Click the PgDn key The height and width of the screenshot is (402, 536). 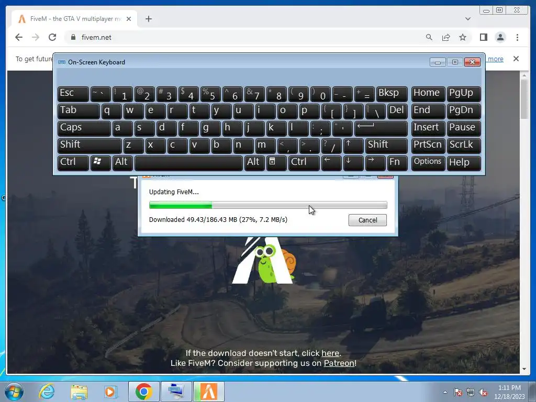(x=464, y=111)
